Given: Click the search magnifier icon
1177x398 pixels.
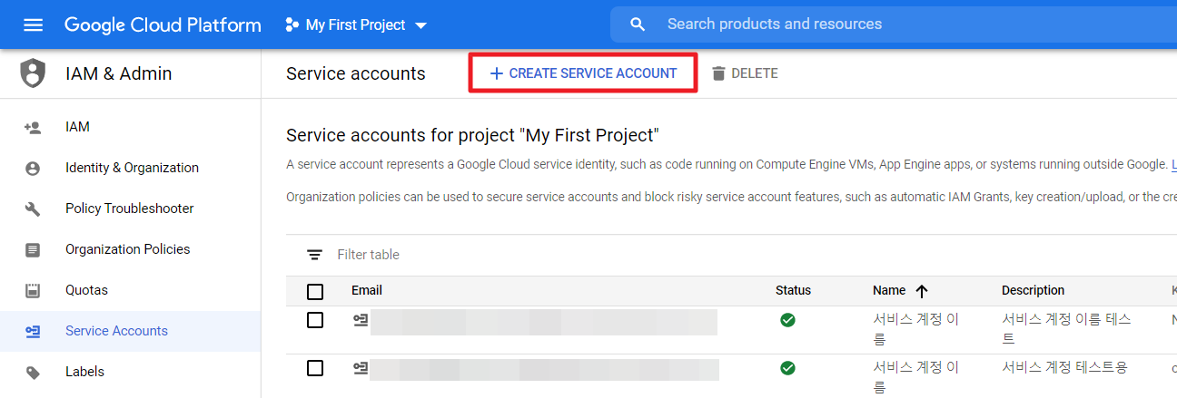Looking at the screenshot, I should coord(638,24).
